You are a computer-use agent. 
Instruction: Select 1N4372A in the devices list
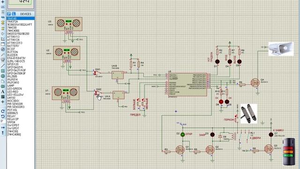pyautogui.click(x=21, y=22)
